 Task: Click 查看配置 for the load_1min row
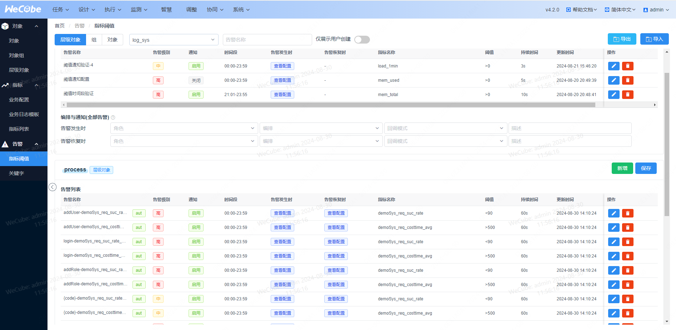(x=282, y=66)
